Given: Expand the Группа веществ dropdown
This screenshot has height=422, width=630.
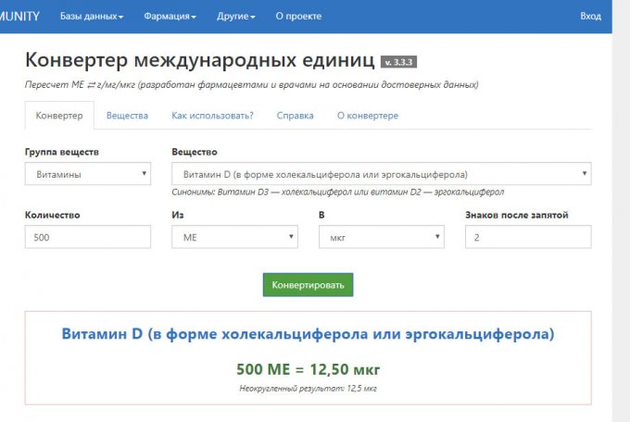Looking at the screenshot, I should 88,174.
